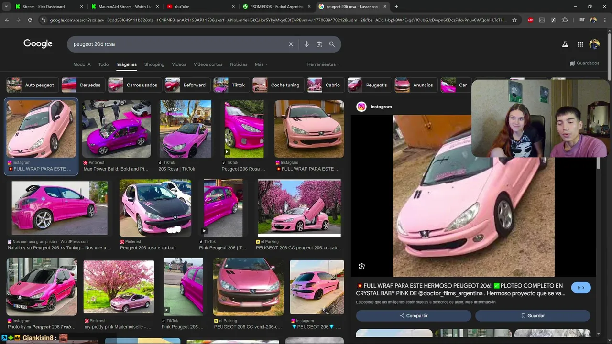Select the Modo IA search tab
This screenshot has height=344, width=612.
tap(82, 64)
